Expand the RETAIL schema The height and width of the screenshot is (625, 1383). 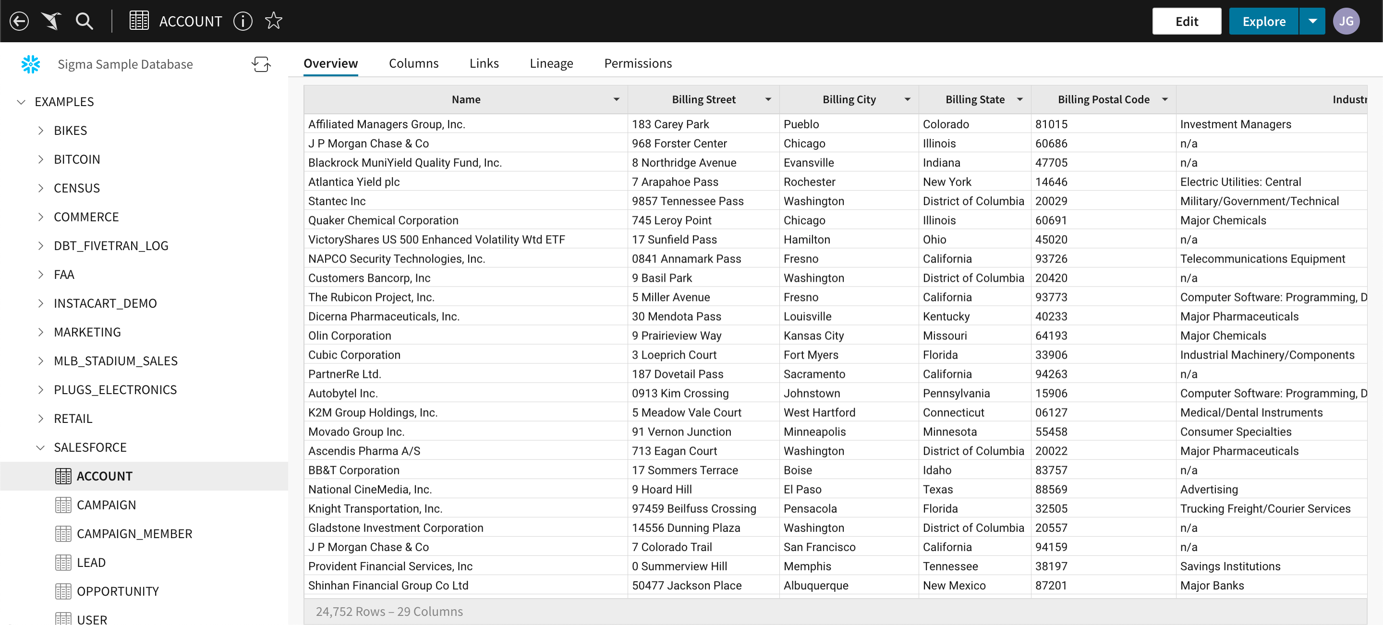tap(41, 419)
